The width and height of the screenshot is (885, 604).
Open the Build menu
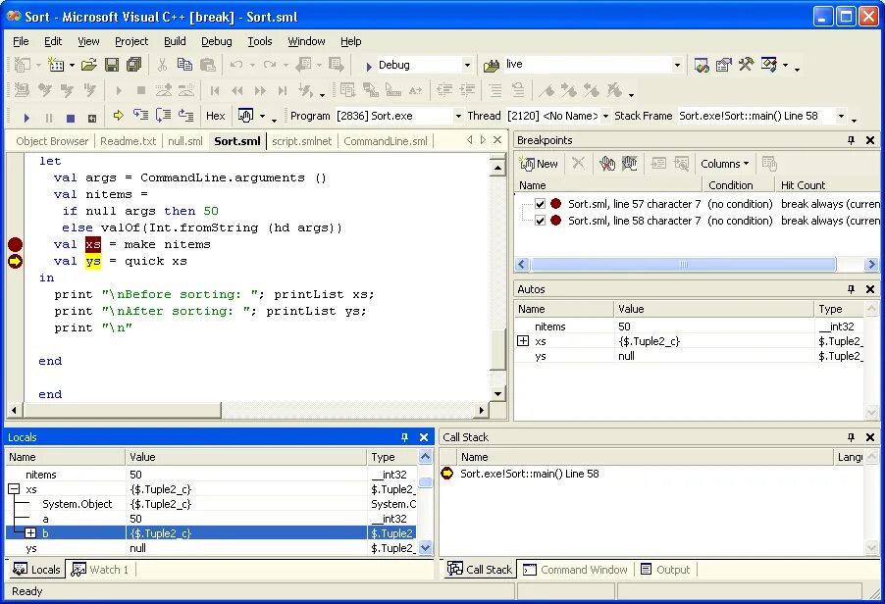point(175,41)
